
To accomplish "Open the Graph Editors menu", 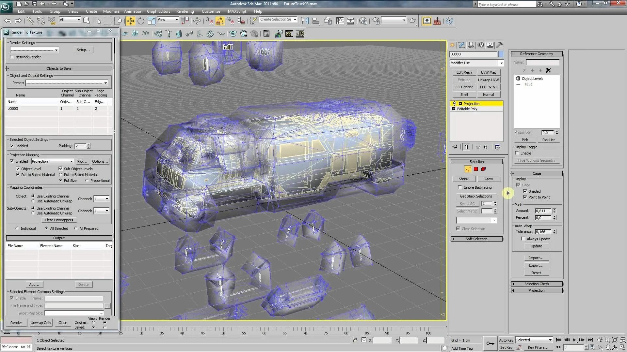I will click(158, 11).
